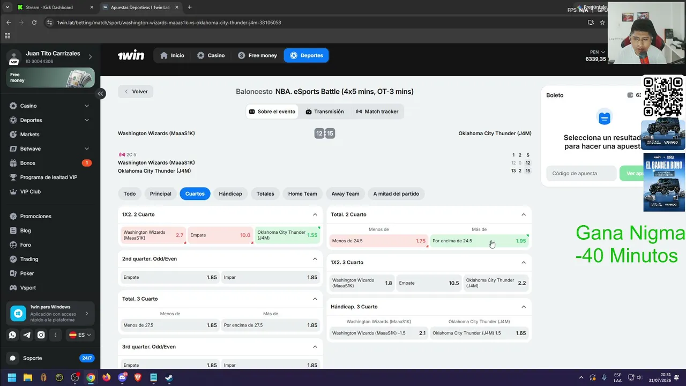The height and width of the screenshot is (386, 686).
Task: Collapse 1X2. 3 Cuarto market
Action: coord(524,262)
